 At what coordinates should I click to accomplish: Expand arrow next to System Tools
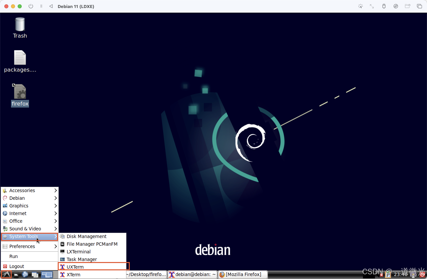pos(56,237)
